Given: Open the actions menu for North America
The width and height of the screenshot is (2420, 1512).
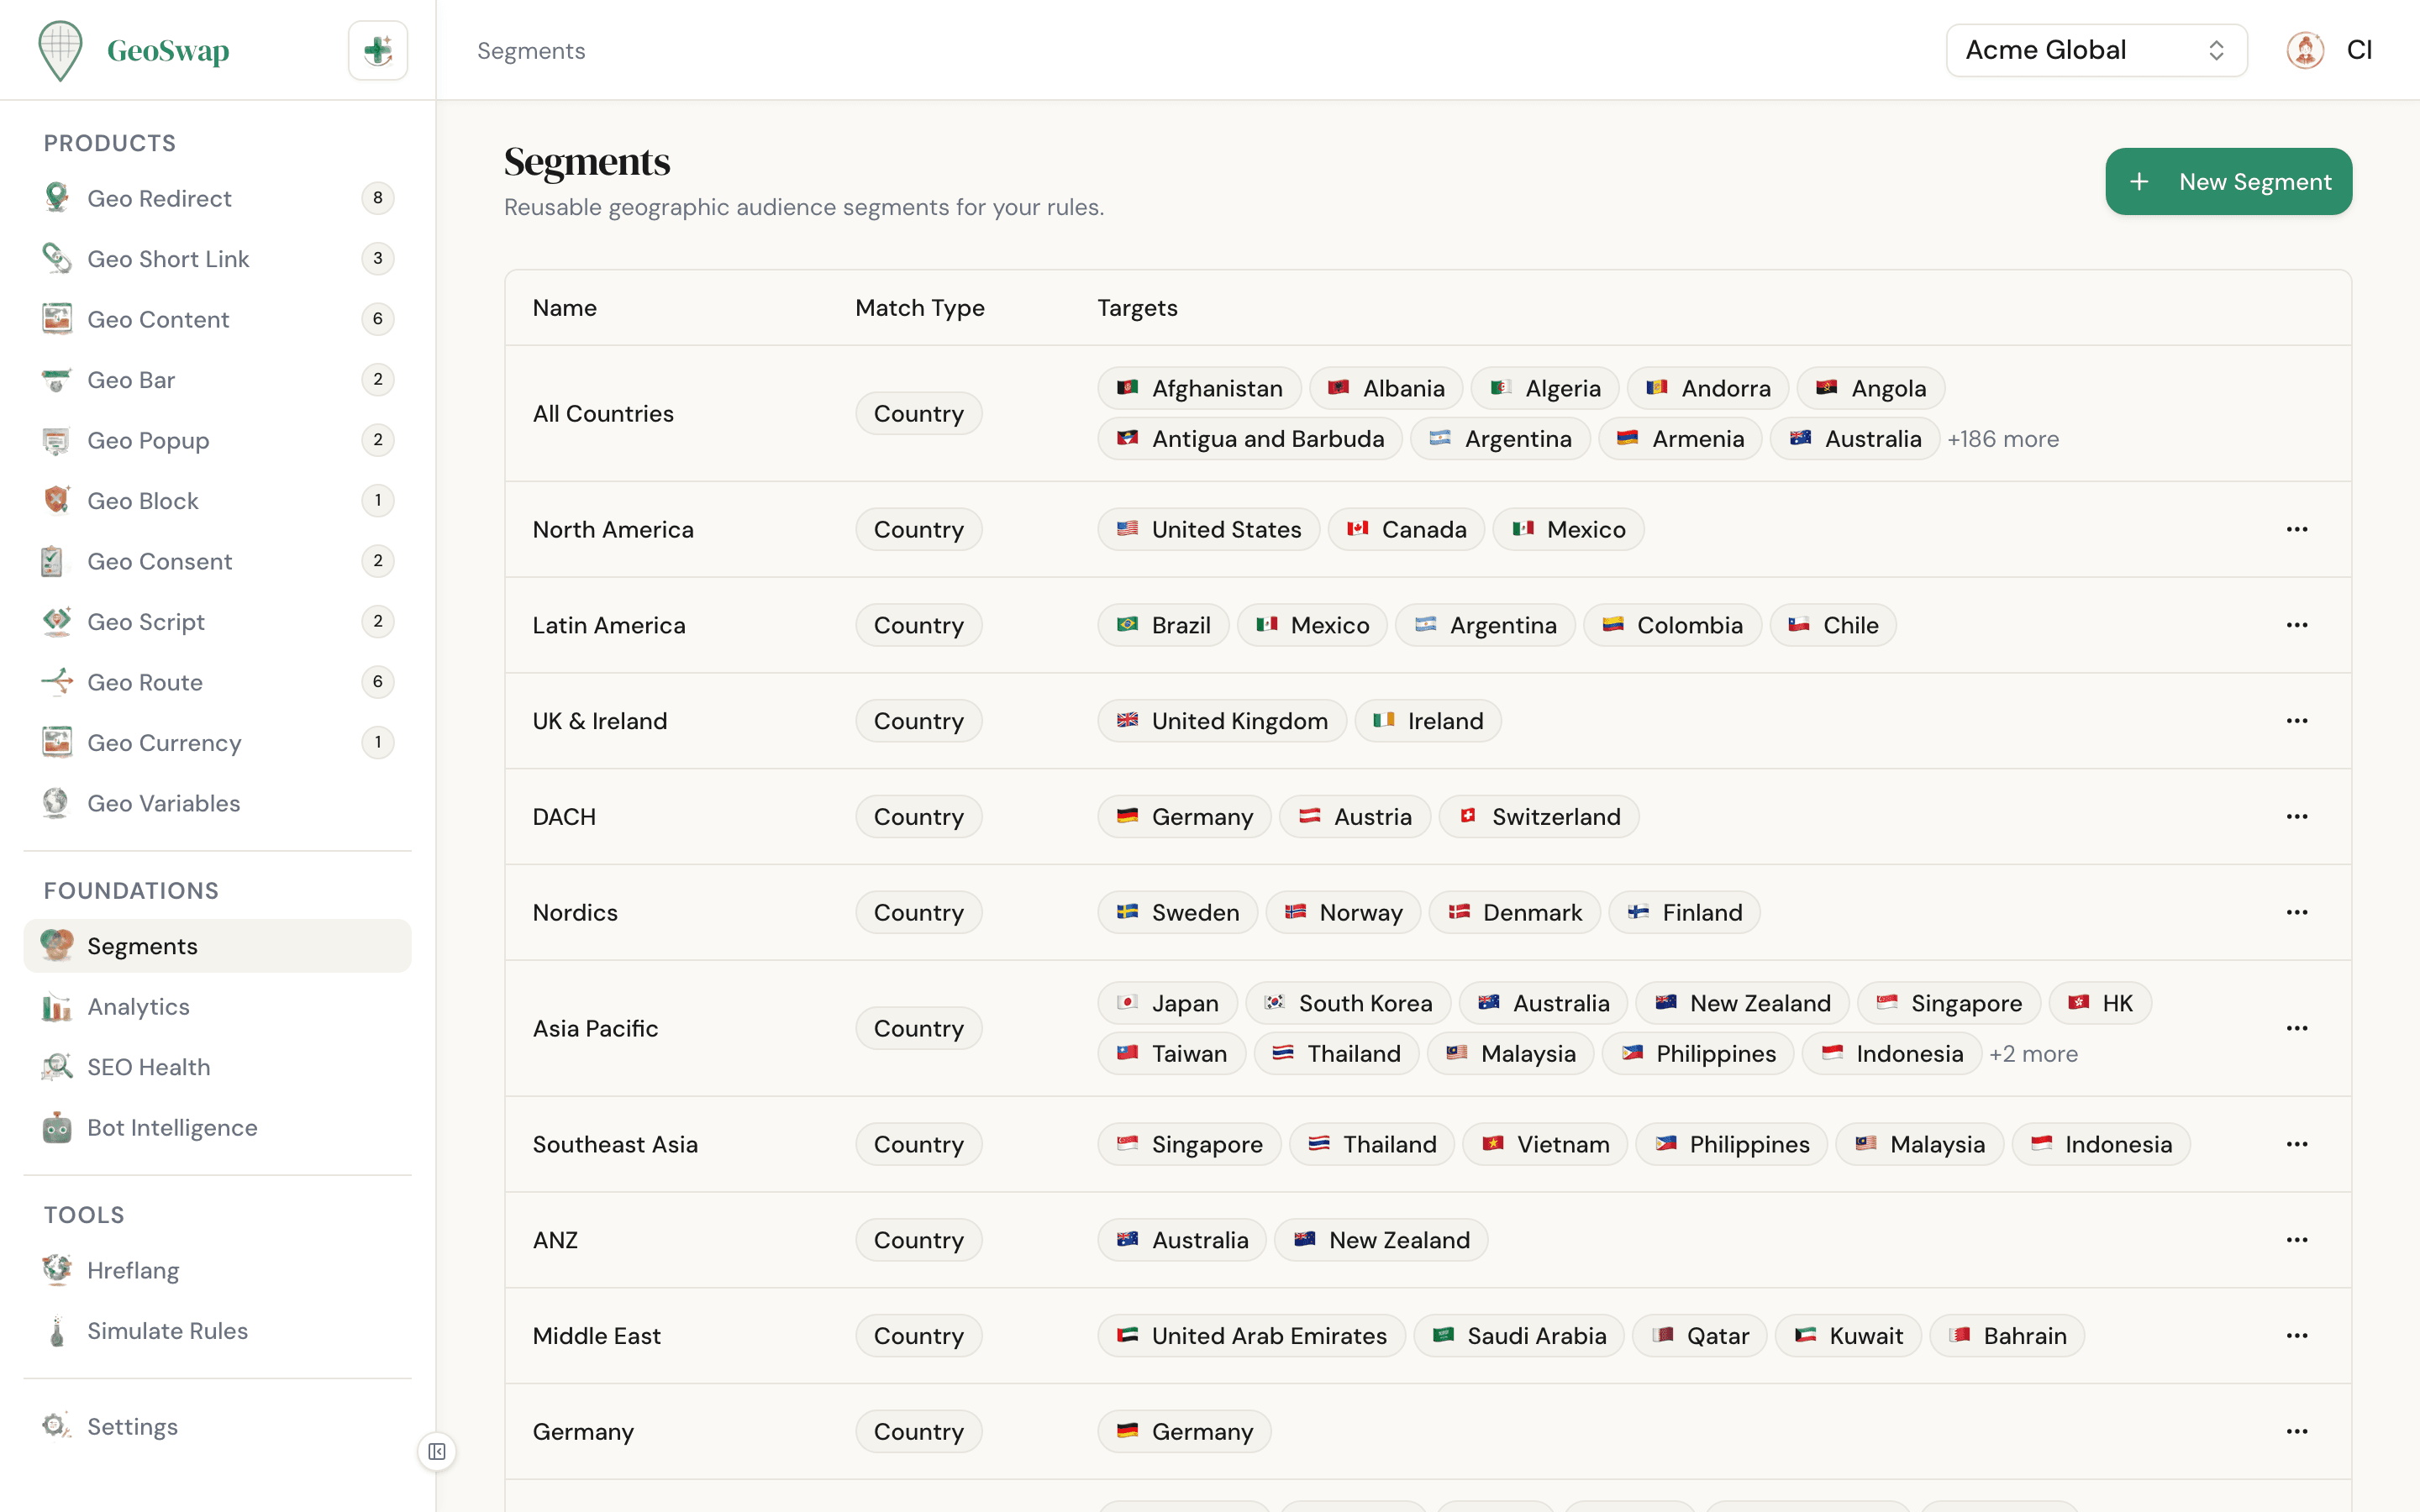Looking at the screenshot, I should pyautogui.click(x=2297, y=529).
